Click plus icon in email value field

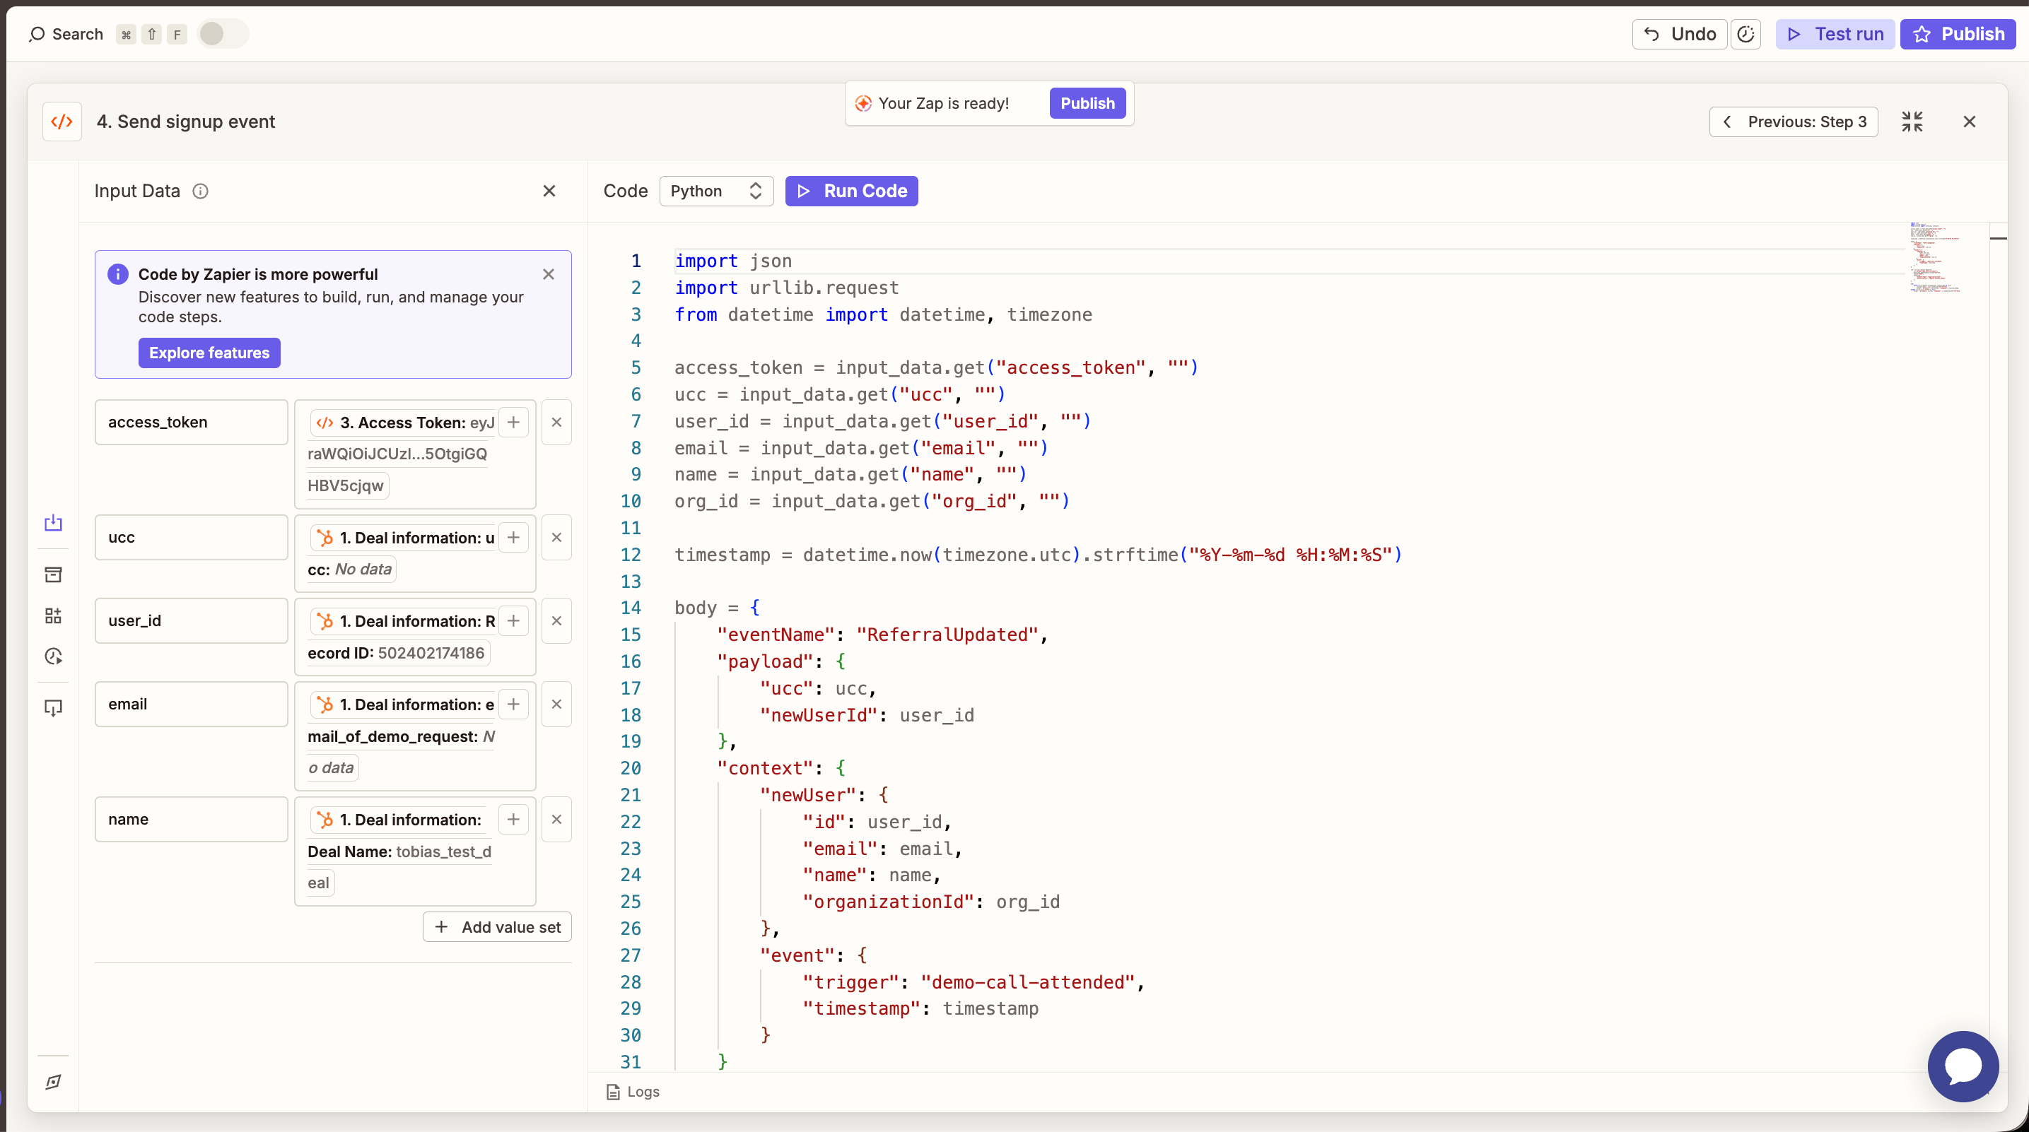point(513,704)
